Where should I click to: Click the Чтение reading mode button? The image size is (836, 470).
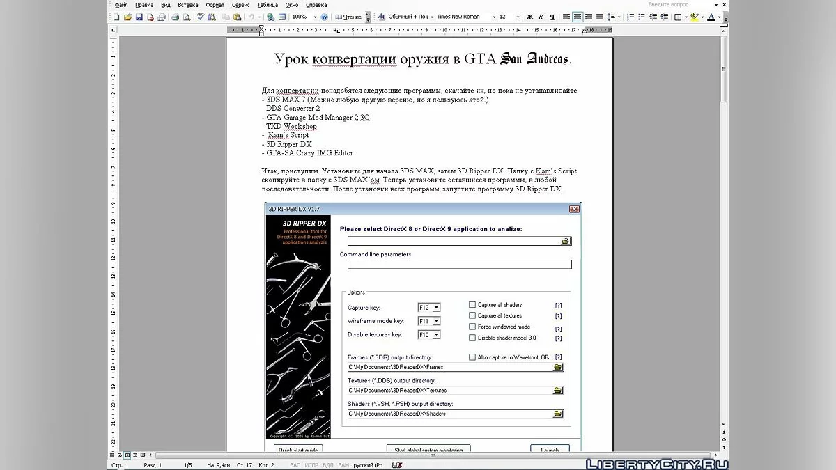coord(348,17)
